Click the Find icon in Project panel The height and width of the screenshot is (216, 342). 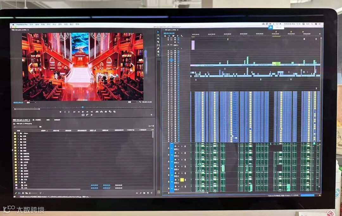141,193
